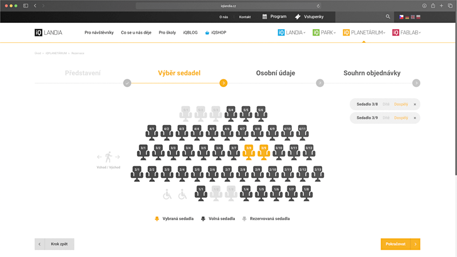Deselect the highlighted seat 3/8
This screenshot has width=457, height=257.
click(248, 150)
